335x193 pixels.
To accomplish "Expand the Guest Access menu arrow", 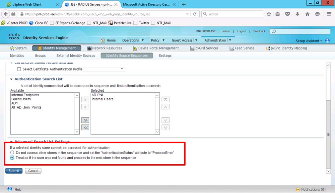I will pyautogui.click(x=196, y=40).
